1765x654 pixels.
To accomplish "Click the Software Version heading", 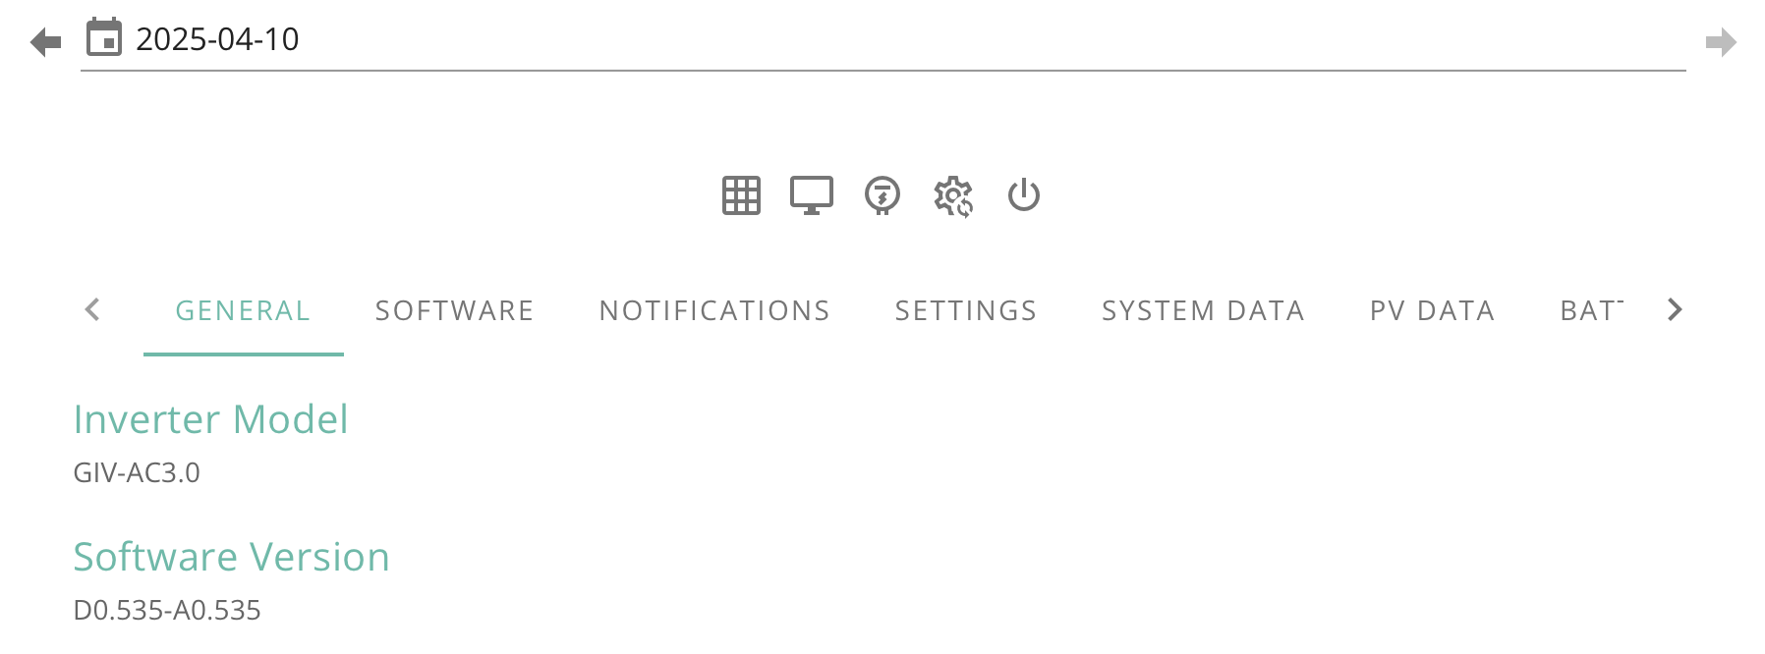I will 232,557.
